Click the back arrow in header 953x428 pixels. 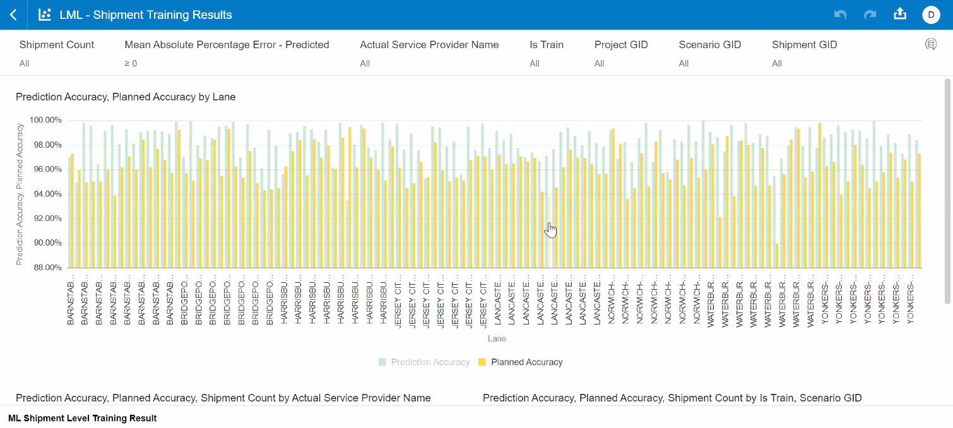[13, 15]
